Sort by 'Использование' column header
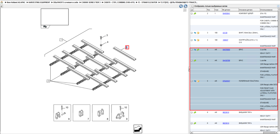Image resolution: width=280 pixels, height=134 pixels. click(269, 10)
